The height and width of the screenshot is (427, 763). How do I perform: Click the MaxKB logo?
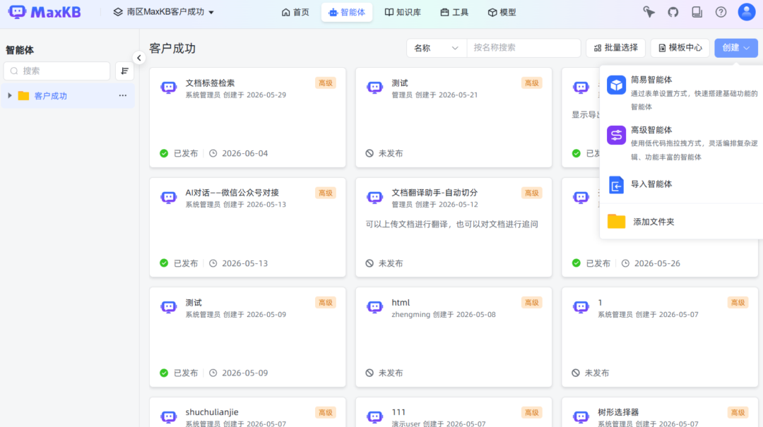[x=45, y=12]
